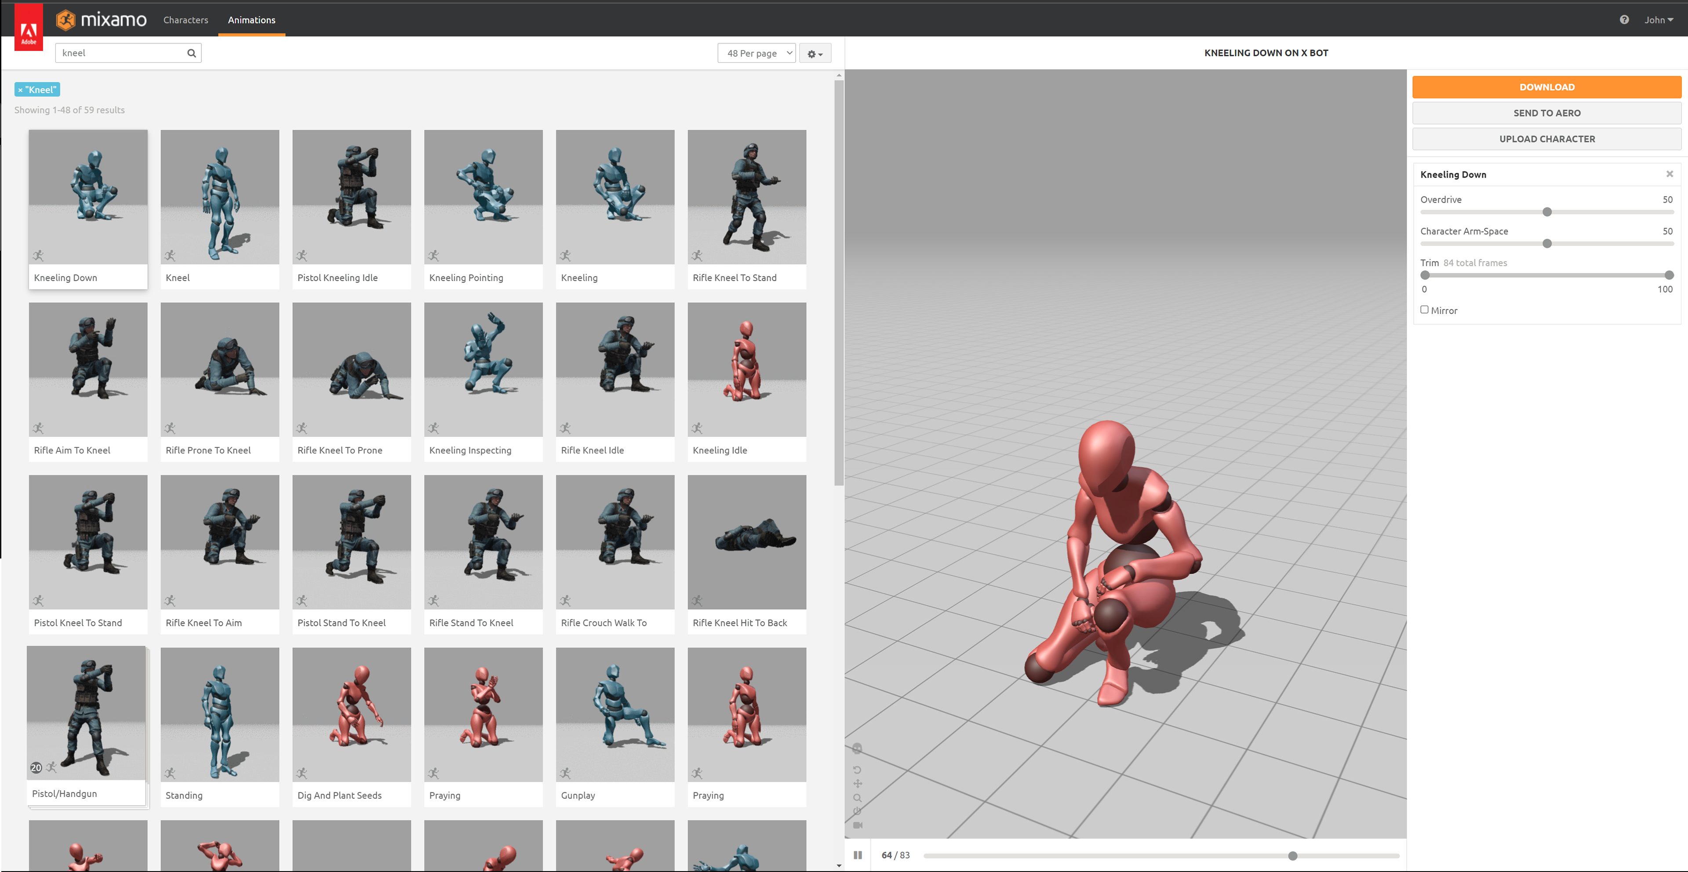Select the Kneeling Down animation thumbnail
The height and width of the screenshot is (872, 1688).
88,196
